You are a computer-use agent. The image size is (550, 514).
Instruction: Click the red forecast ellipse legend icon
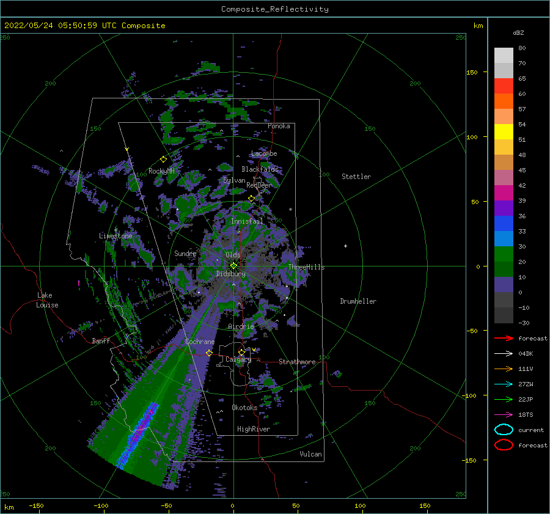click(504, 445)
